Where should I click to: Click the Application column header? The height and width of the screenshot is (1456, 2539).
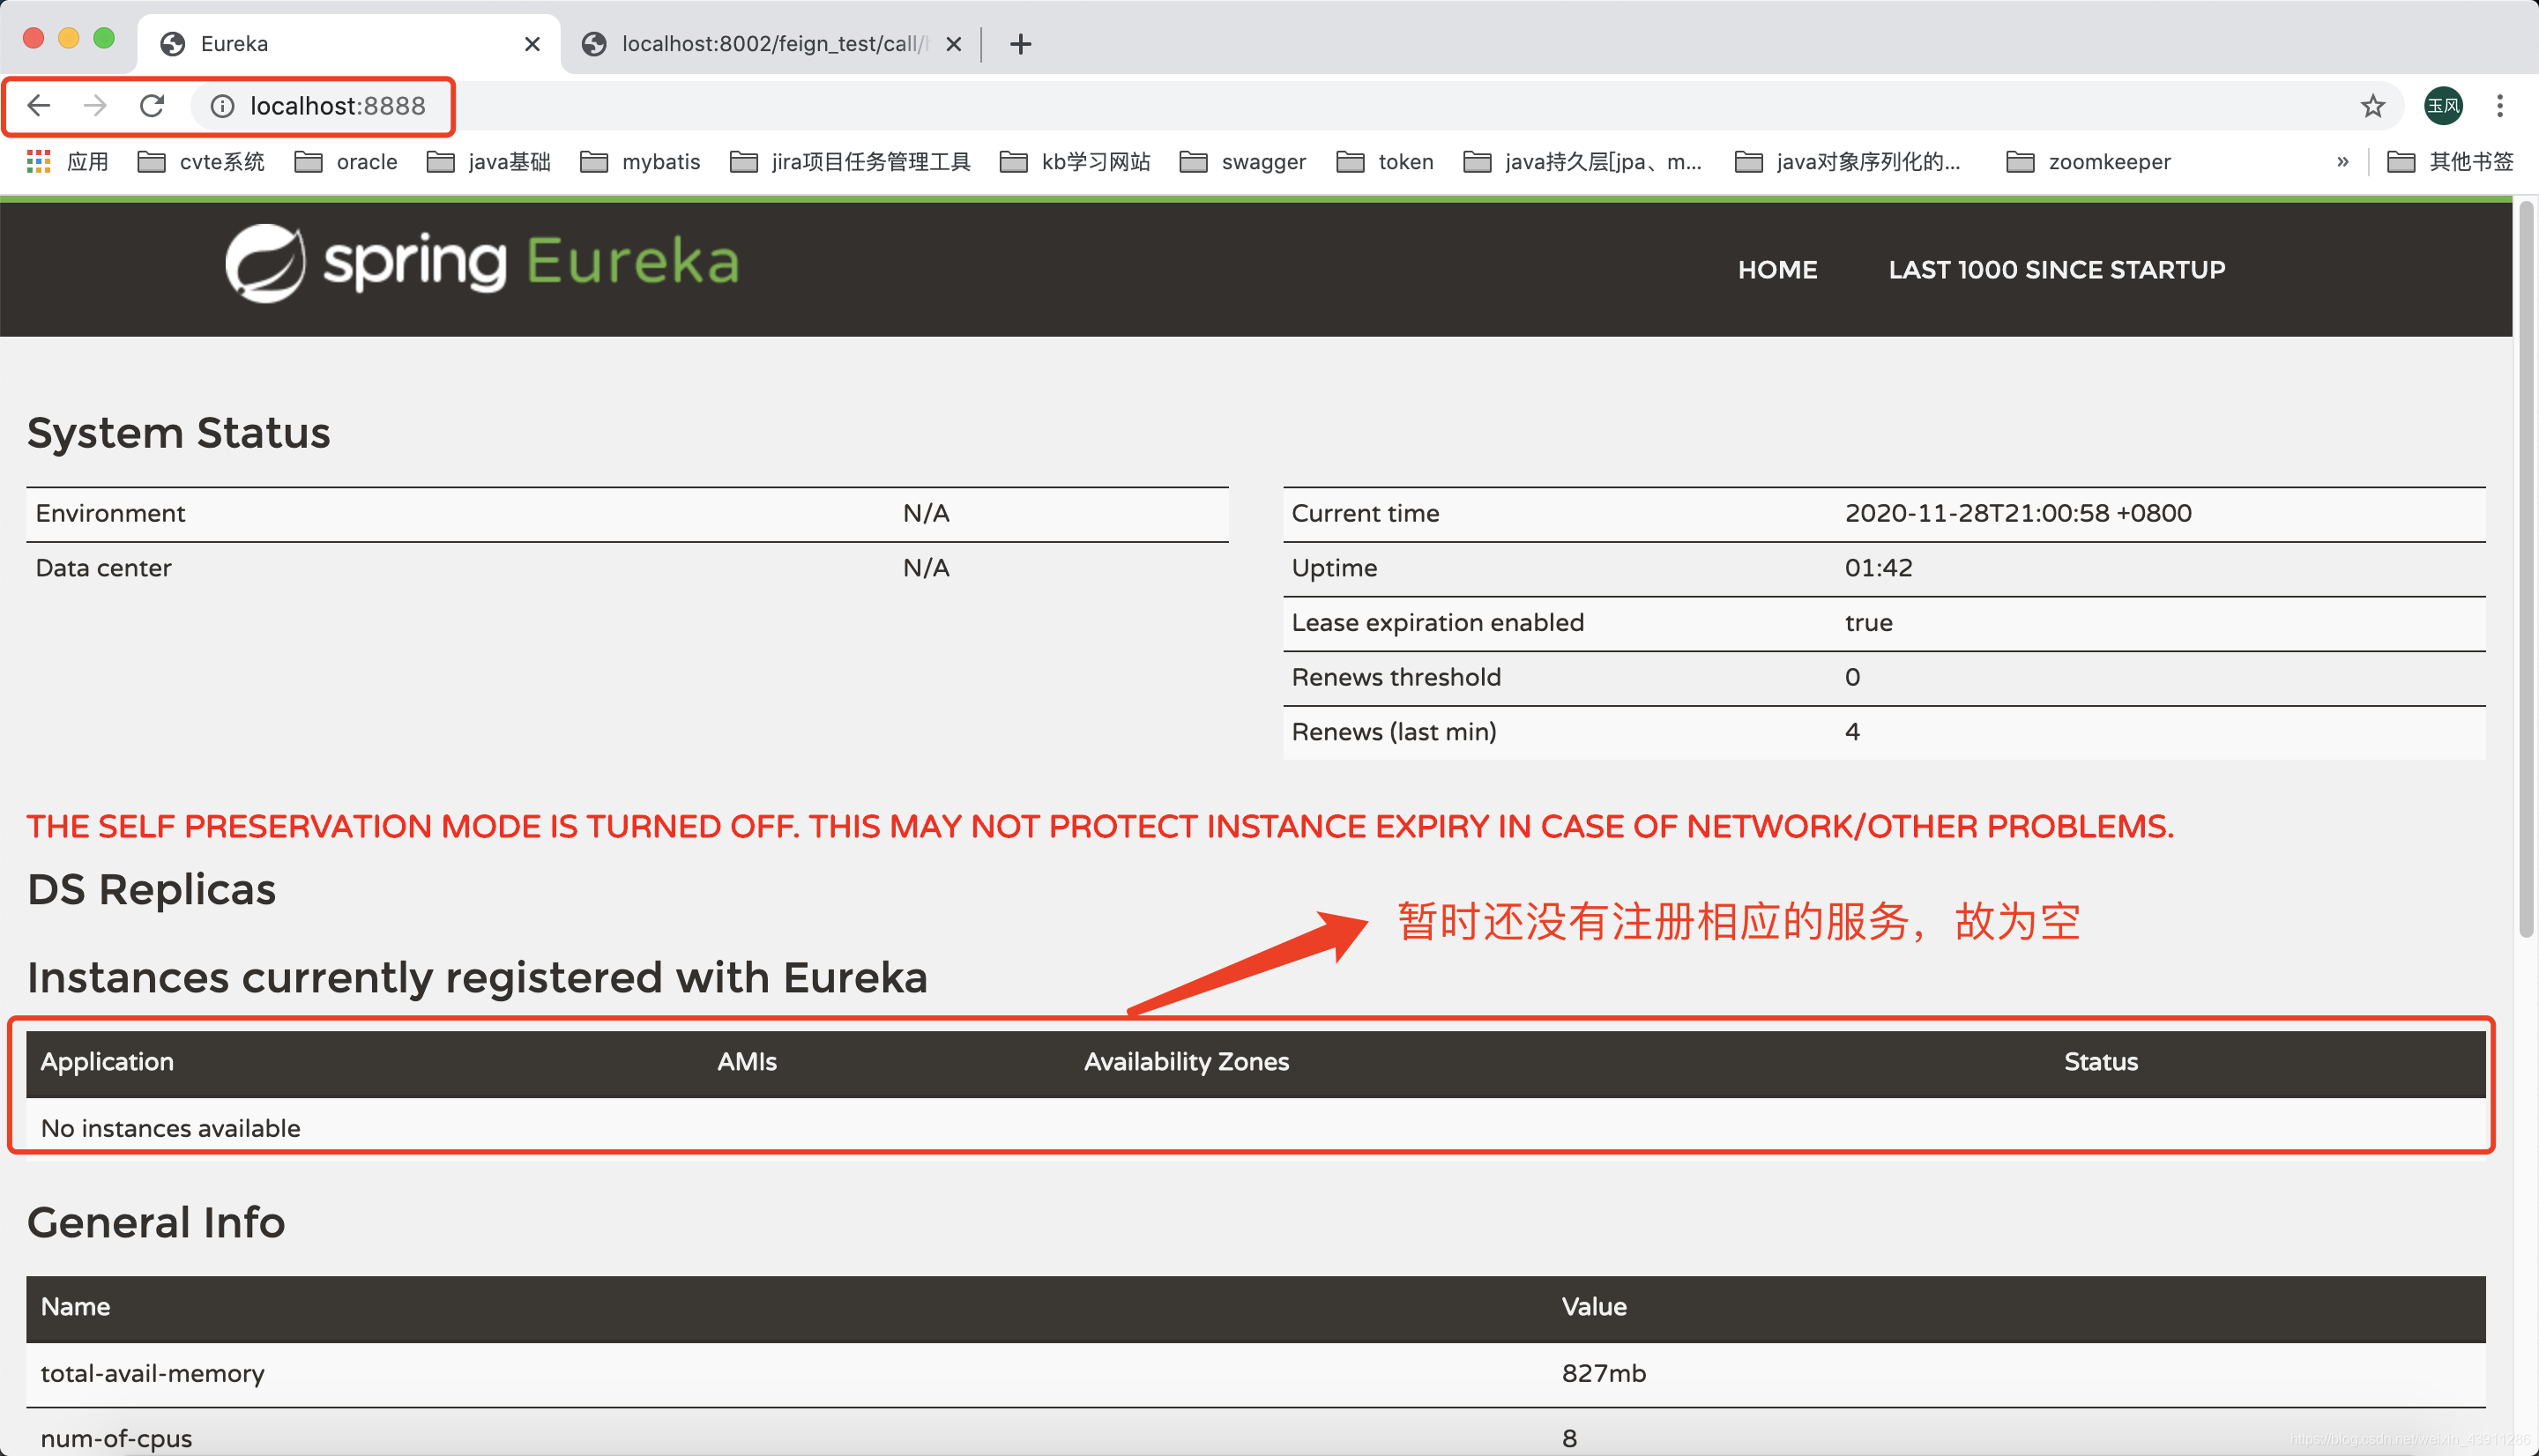pos(107,1061)
